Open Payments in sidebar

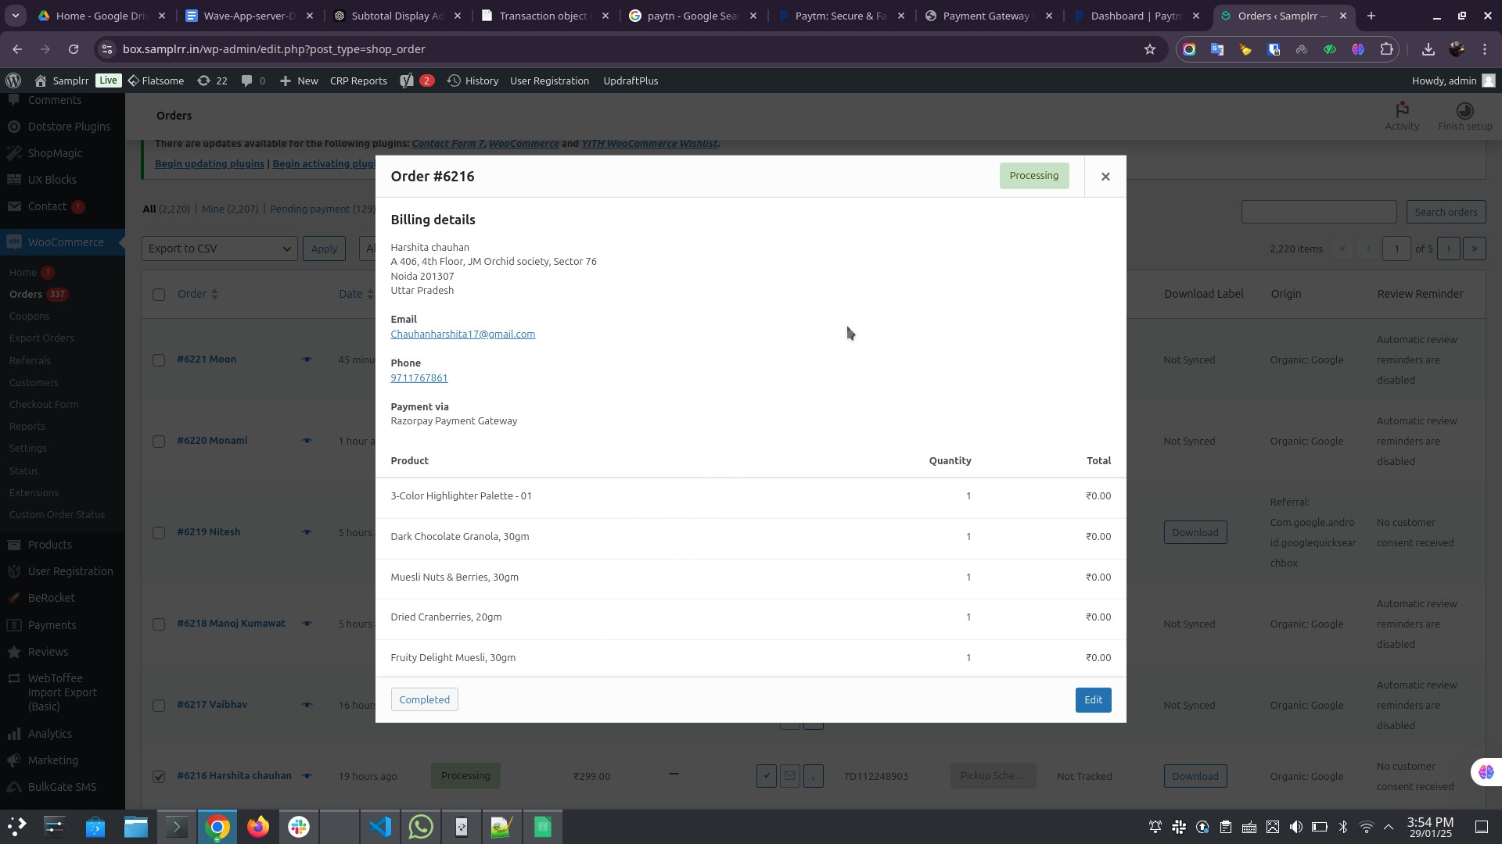tap(63, 625)
